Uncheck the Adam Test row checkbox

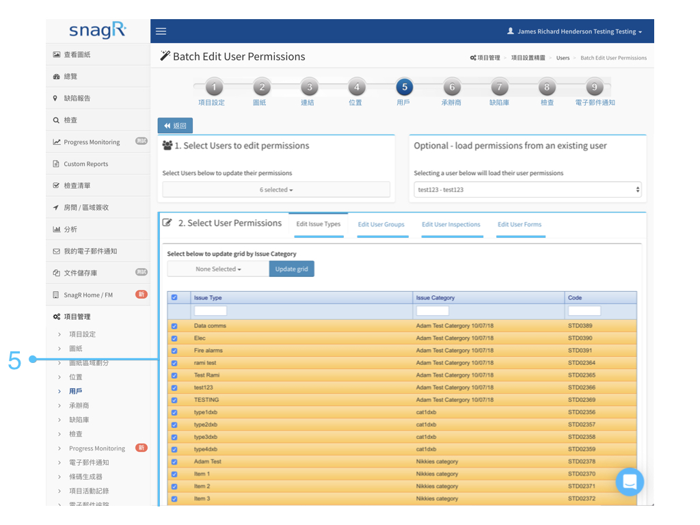[174, 462]
